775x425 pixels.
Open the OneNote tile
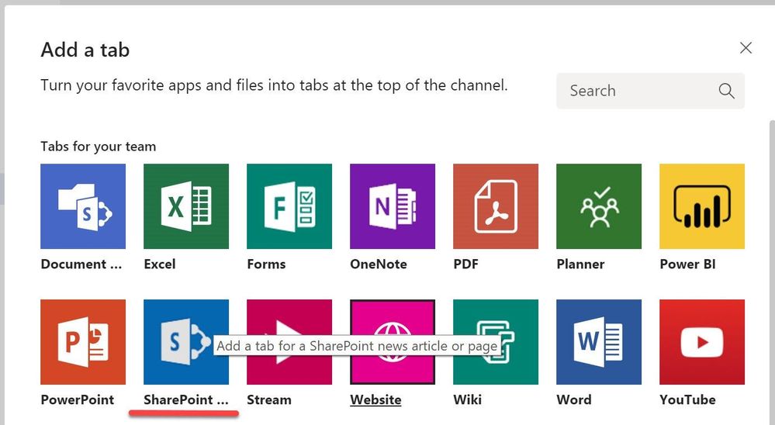tap(393, 206)
